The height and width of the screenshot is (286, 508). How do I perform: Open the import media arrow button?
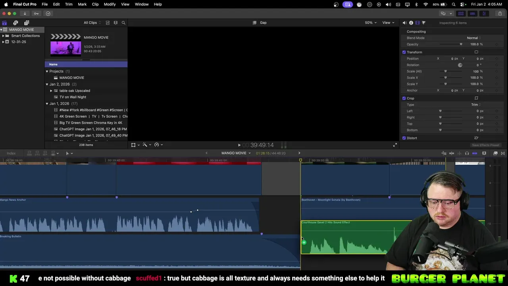(x=25, y=14)
